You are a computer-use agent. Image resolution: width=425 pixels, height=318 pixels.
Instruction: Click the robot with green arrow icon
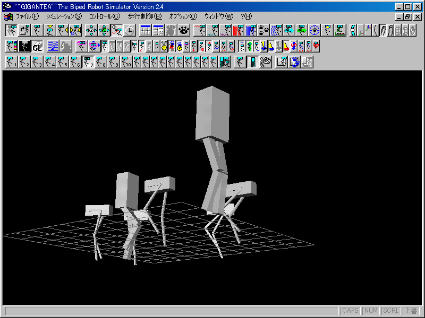click(302, 30)
